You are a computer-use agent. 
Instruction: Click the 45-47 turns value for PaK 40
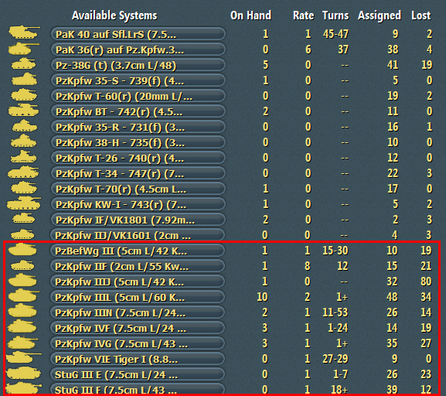point(335,34)
